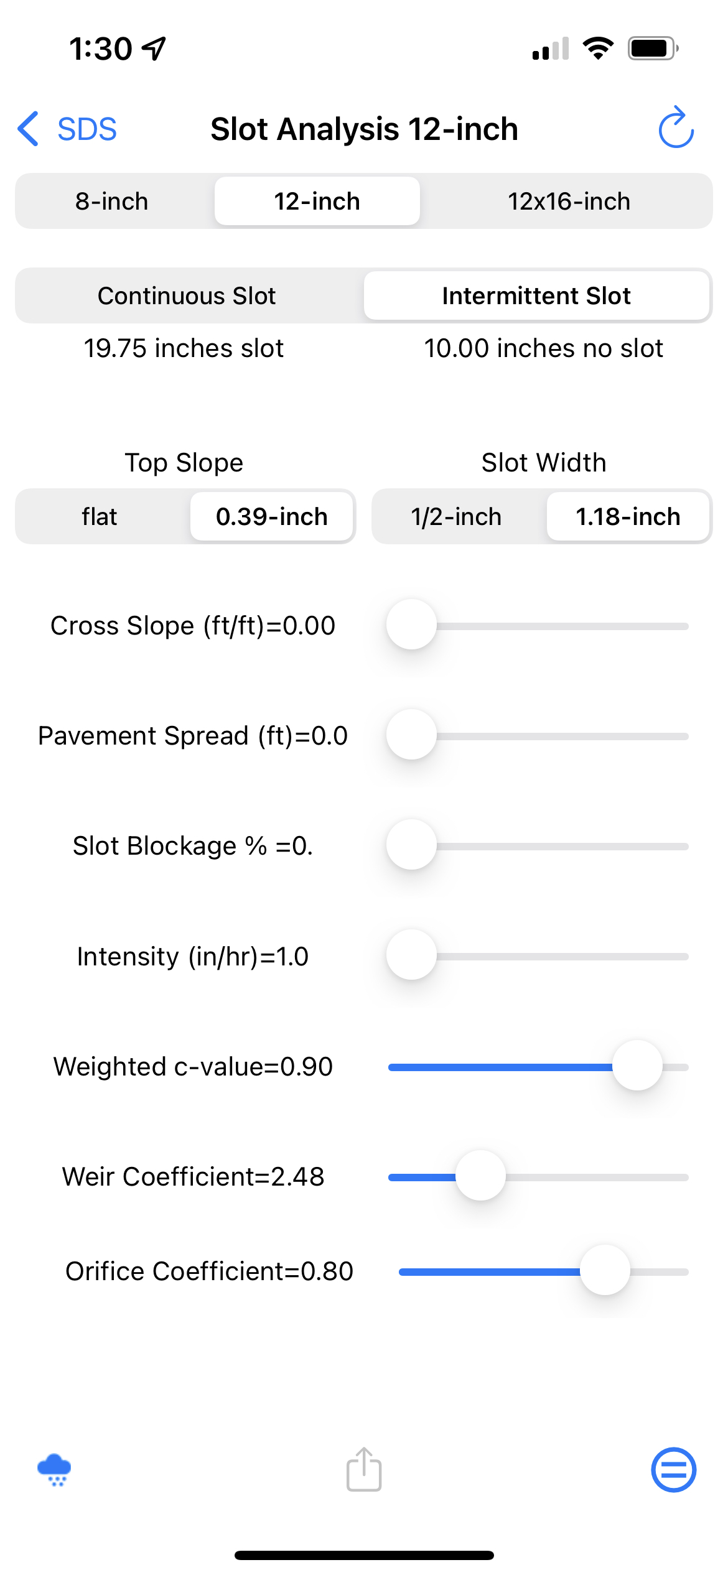
Task: Set Slot Width to 1.18-inch
Action: point(628,517)
